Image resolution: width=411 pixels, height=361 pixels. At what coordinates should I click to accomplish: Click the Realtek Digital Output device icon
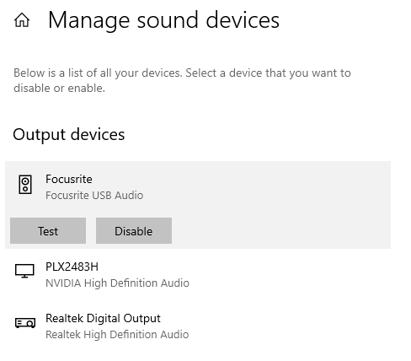(25, 322)
